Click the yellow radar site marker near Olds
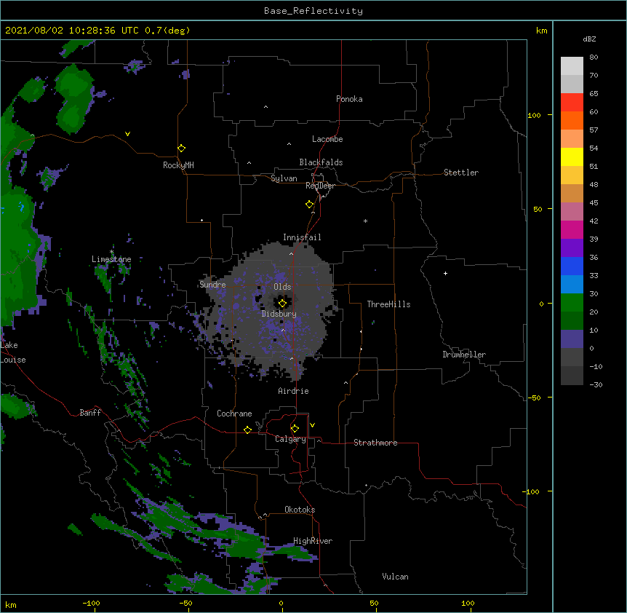The image size is (627, 613). 282,304
